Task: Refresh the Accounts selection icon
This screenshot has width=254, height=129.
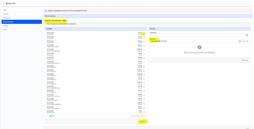Action: pyautogui.click(x=244, y=41)
